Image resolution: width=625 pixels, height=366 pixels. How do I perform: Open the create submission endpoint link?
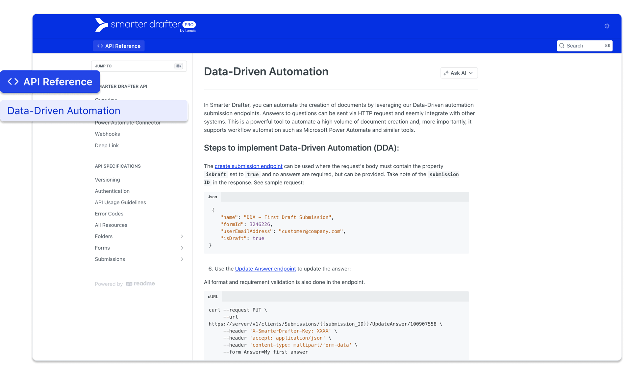248,166
